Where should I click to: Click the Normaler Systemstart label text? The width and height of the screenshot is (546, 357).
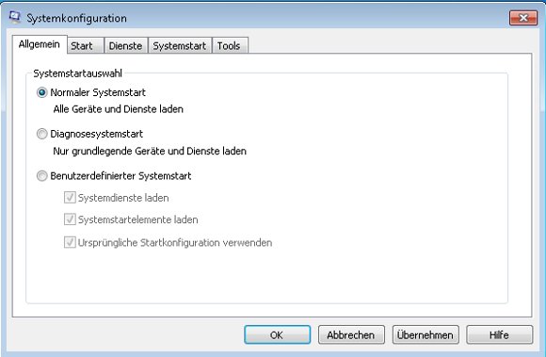(x=98, y=92)
